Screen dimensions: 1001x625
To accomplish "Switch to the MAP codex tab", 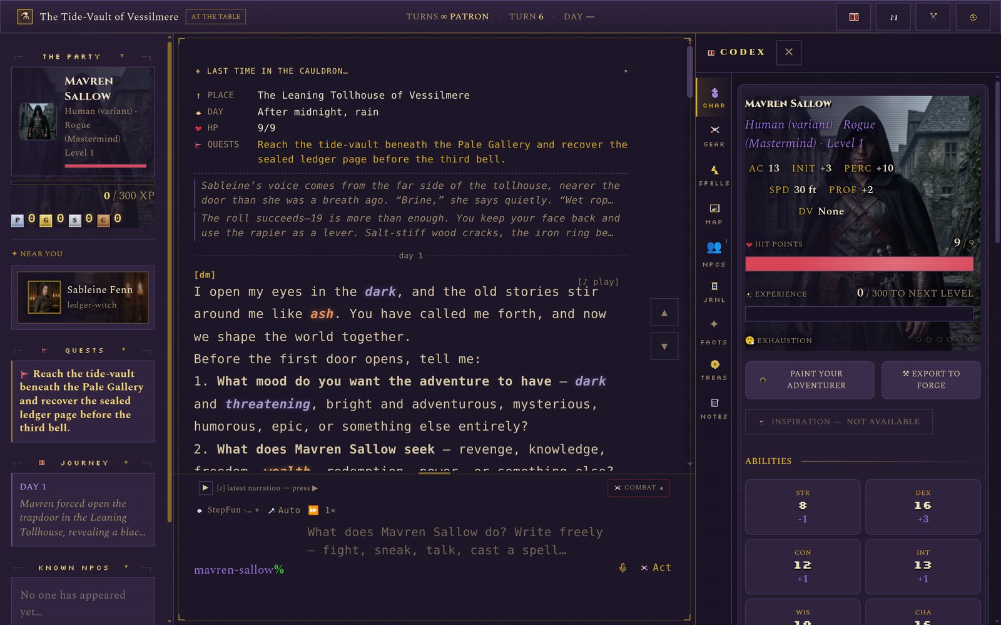I will 714,214.
